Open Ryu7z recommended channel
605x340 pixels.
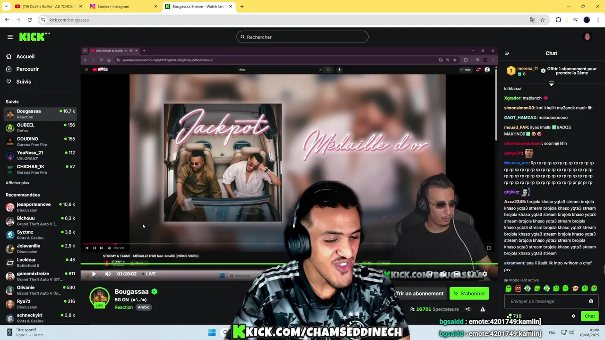tap(40, 304)
